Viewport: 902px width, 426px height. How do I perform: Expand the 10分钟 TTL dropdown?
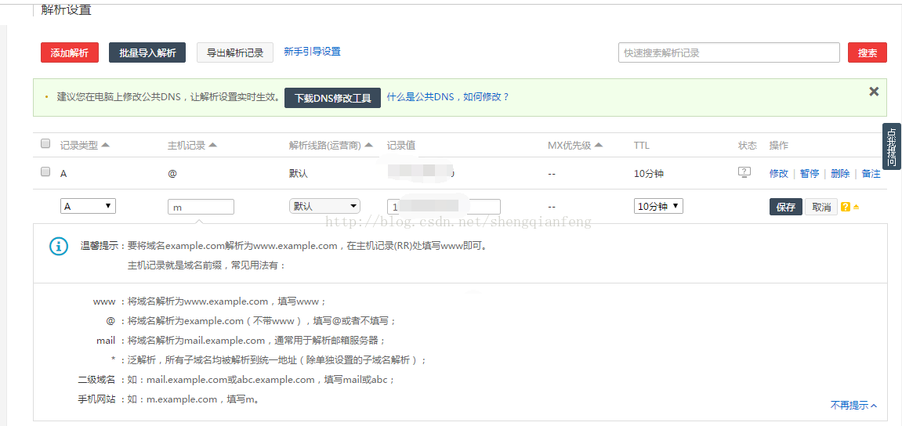658,206
